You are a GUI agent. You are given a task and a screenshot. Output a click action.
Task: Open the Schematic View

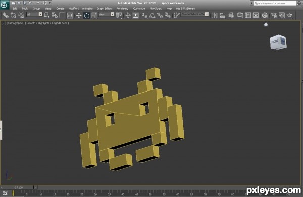point(256,15)
